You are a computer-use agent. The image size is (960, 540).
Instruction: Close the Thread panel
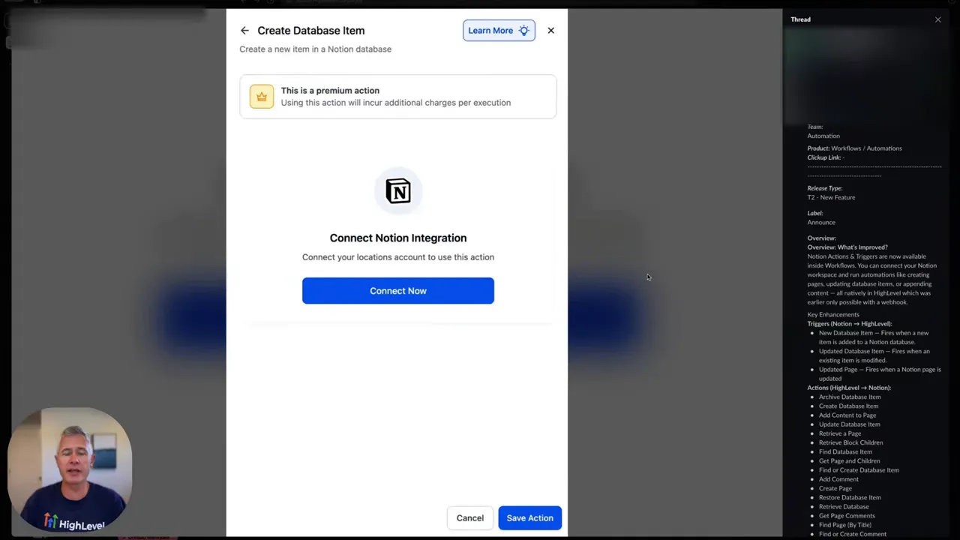[x=937, y=19]
